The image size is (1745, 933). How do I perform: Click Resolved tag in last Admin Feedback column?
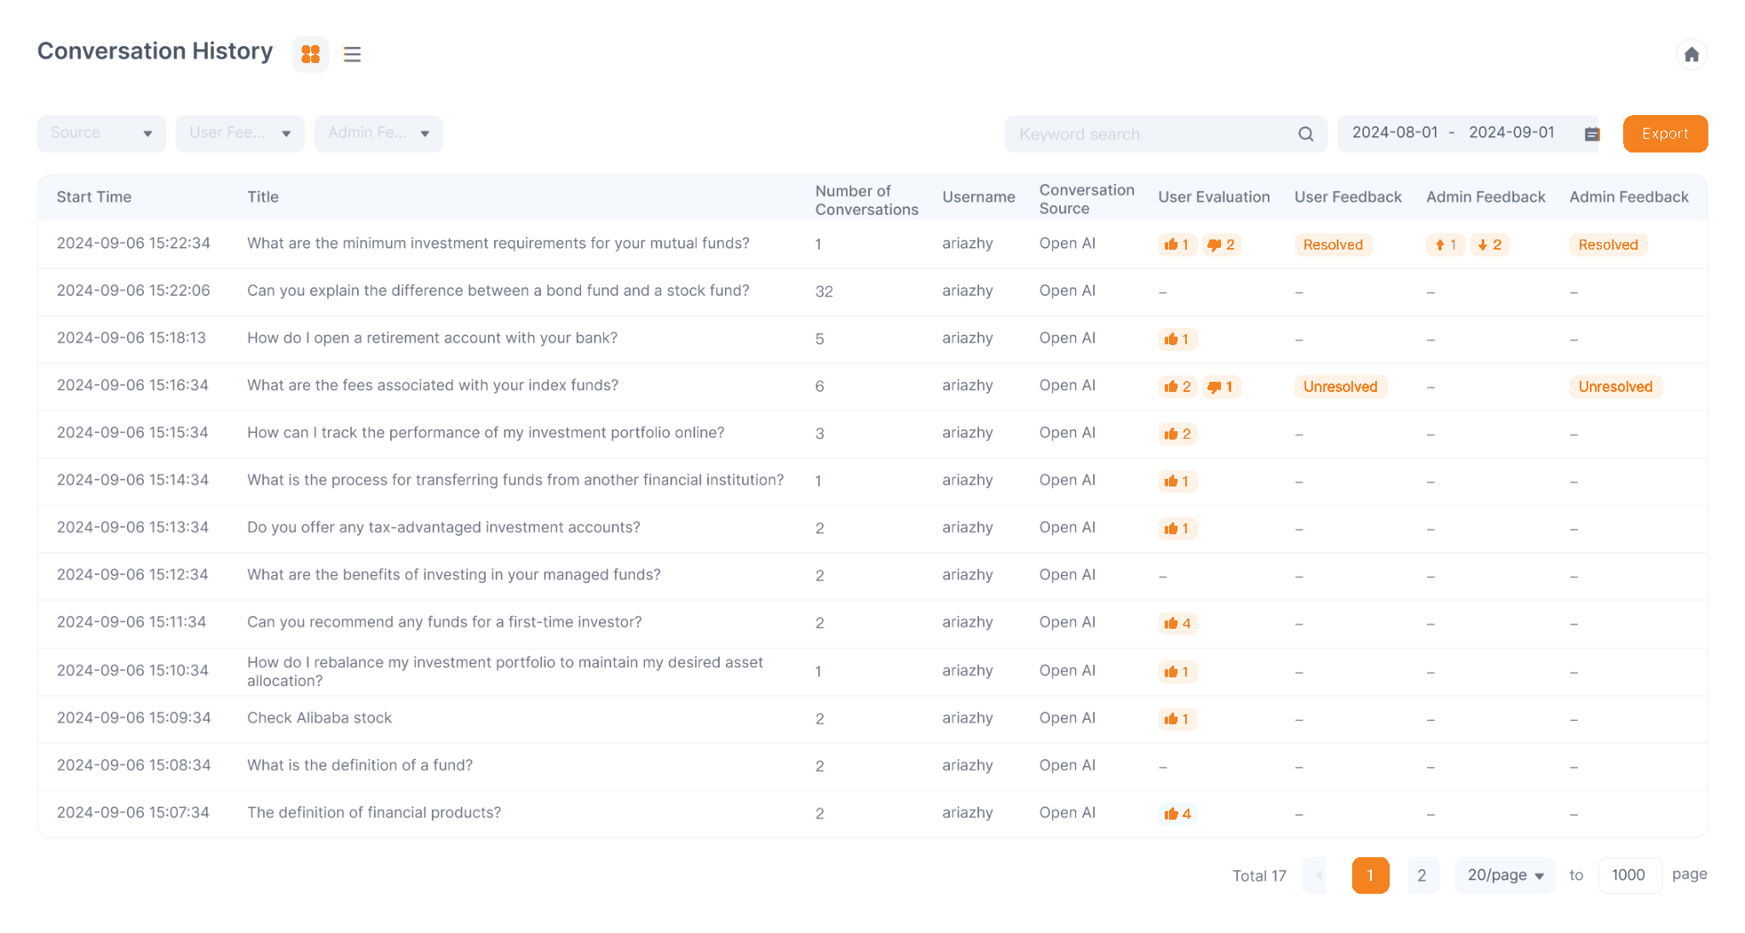[x=1608, y=245]
